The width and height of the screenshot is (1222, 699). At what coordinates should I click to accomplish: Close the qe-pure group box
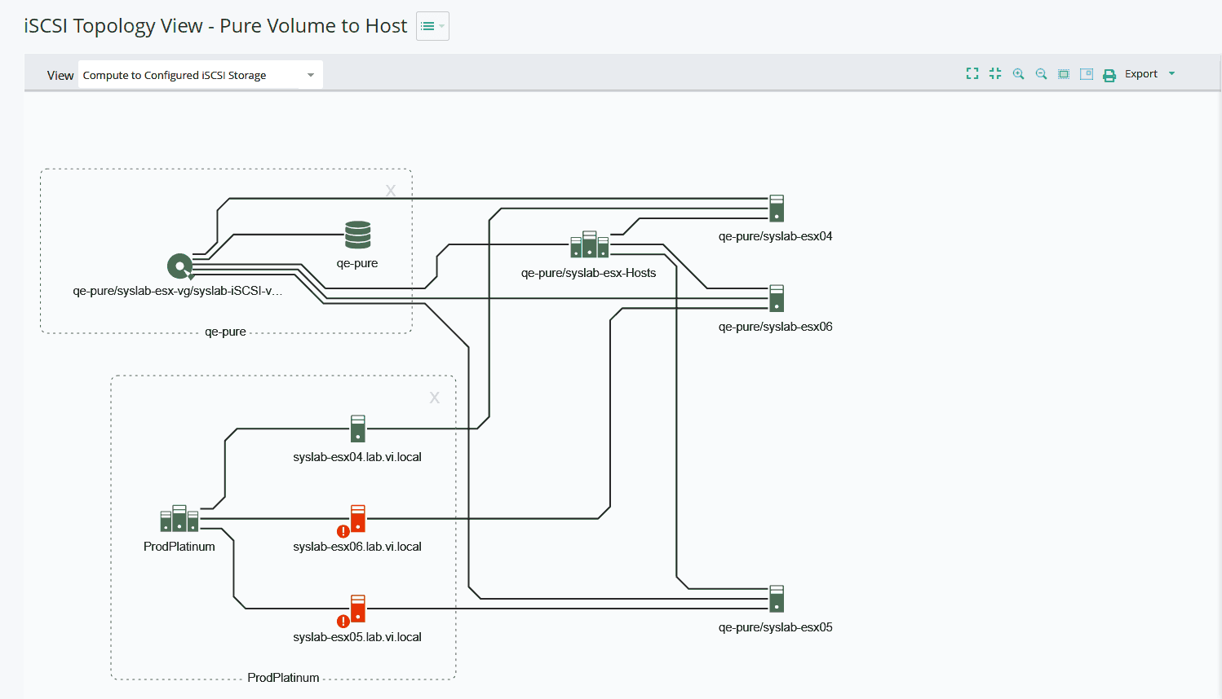391,191
